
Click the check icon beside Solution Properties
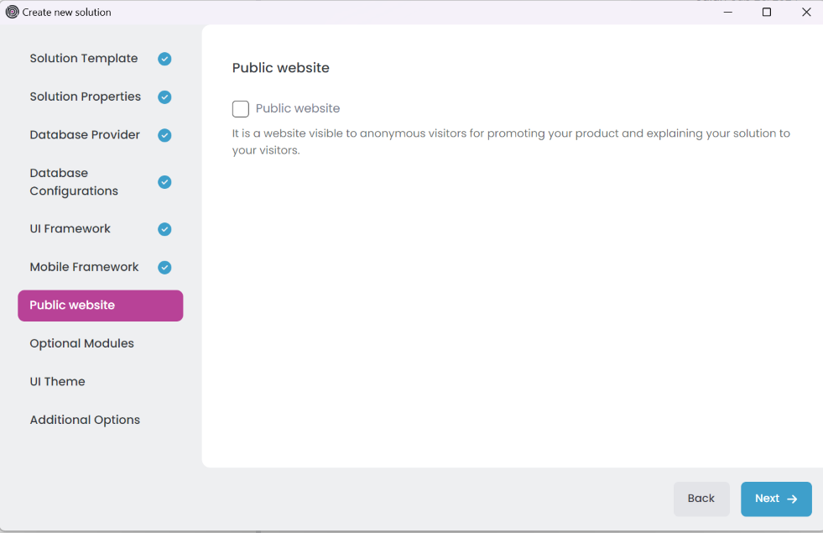(x=164, y=97)
